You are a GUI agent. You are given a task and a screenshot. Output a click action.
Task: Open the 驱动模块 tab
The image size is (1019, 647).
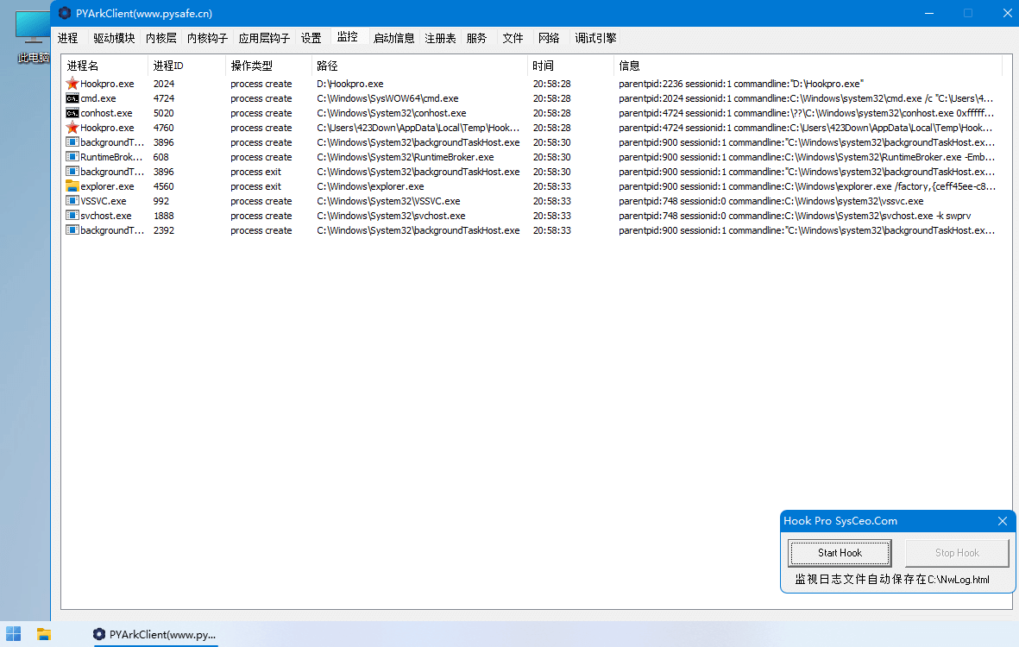point(114,38)
